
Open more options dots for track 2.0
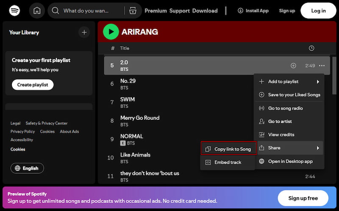tap(322, 66)
